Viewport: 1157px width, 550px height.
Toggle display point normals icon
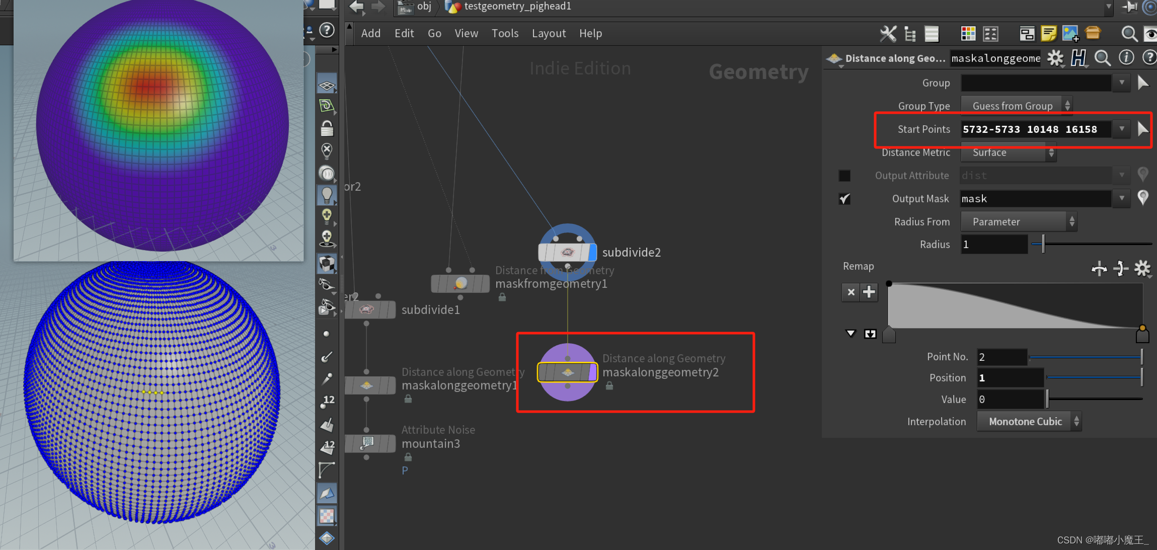(327, 357)
